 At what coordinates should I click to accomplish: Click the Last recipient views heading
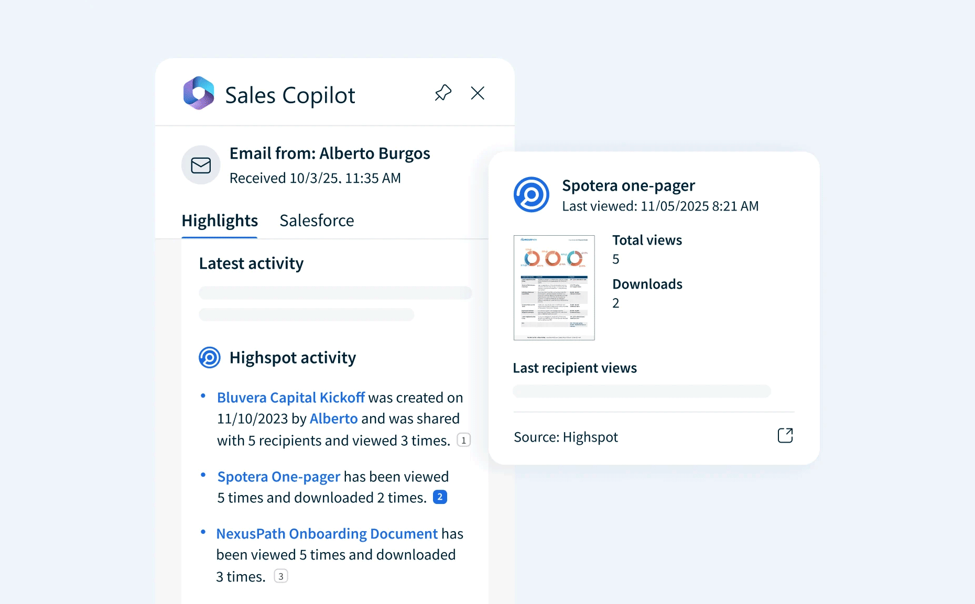[x=575, y=368]
